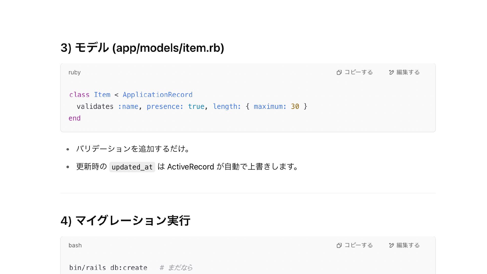
Task: Click the bin/rails db:create command text
Action: click(x=108, y=268)
